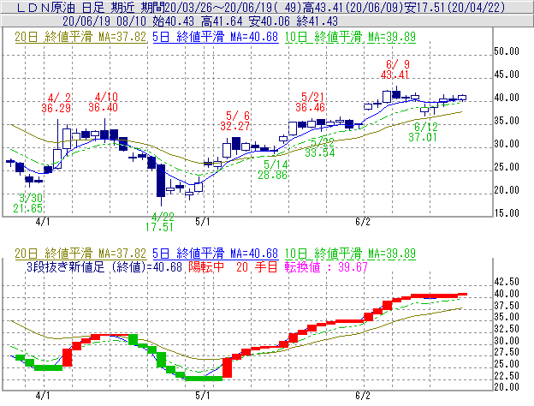The image size is (534, 406).
Task: Click the 45.00 upper price axis label
Action: (x=507, y=75)
